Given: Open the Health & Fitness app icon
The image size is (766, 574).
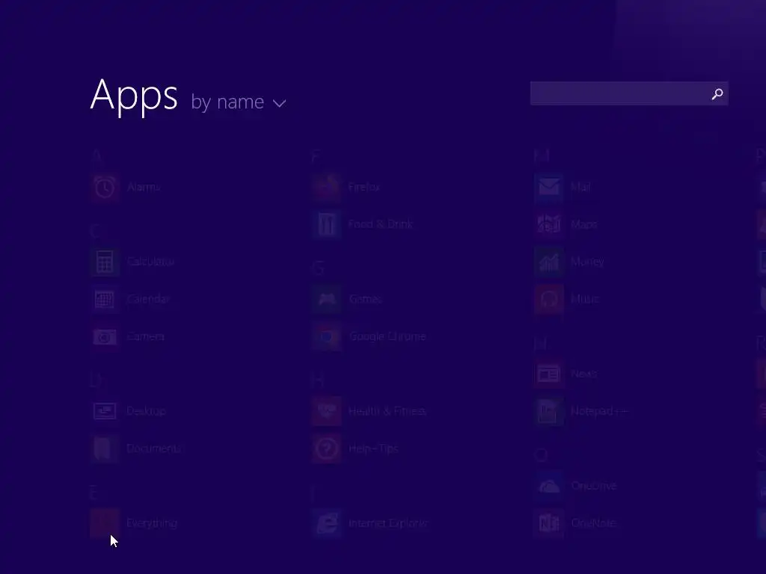Looking at the screenshot, I should coord(326,412).
